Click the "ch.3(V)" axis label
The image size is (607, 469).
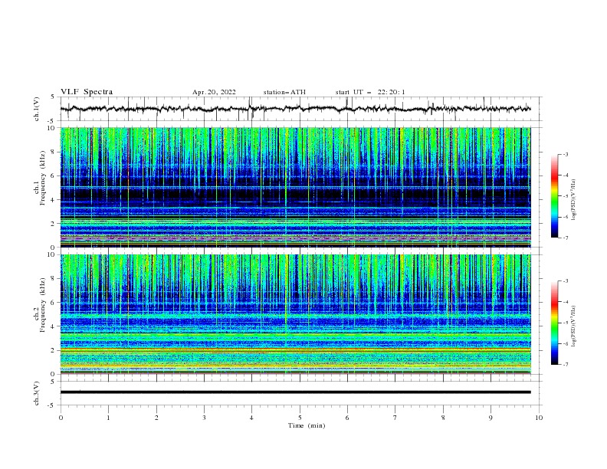pyautogui.click(x=37, y=393)
